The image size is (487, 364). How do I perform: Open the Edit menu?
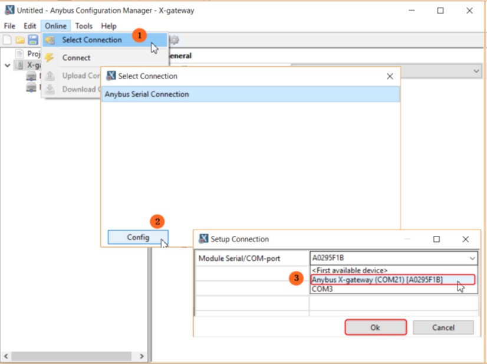[x=30, y=26]
